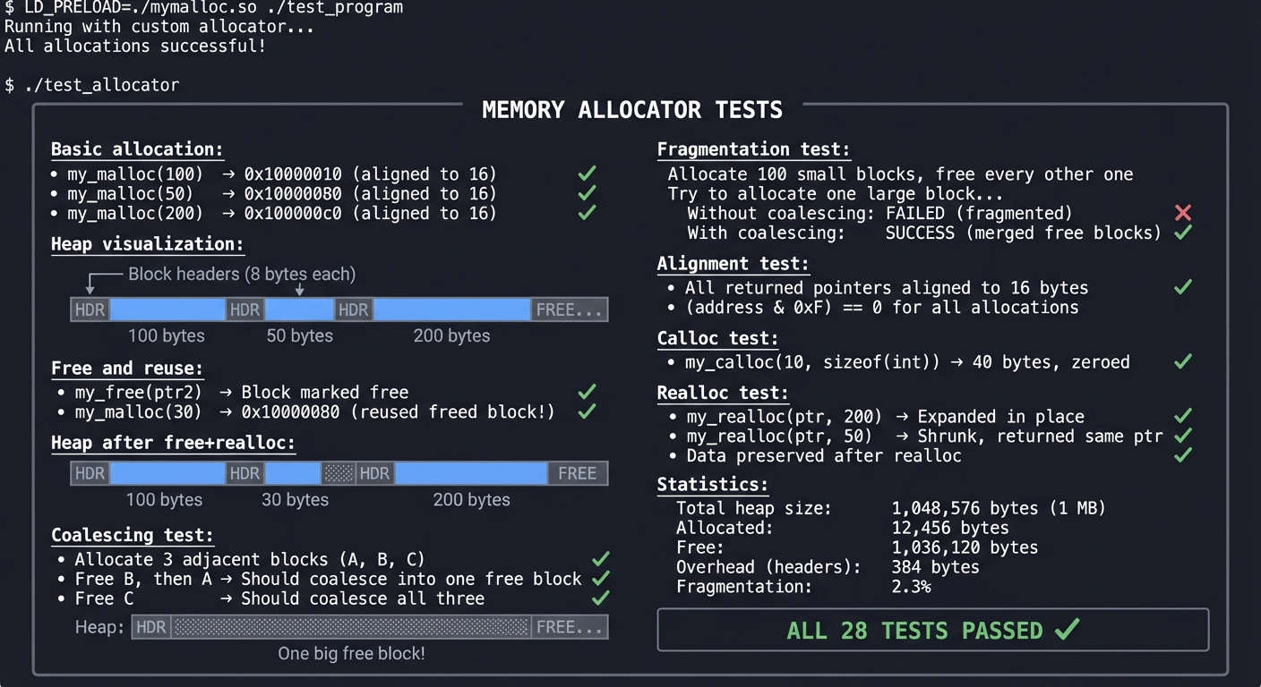Click the first HDR block in the coalesced heap
The height and width of the screenshot is (687, 1261).
(150, 626)
